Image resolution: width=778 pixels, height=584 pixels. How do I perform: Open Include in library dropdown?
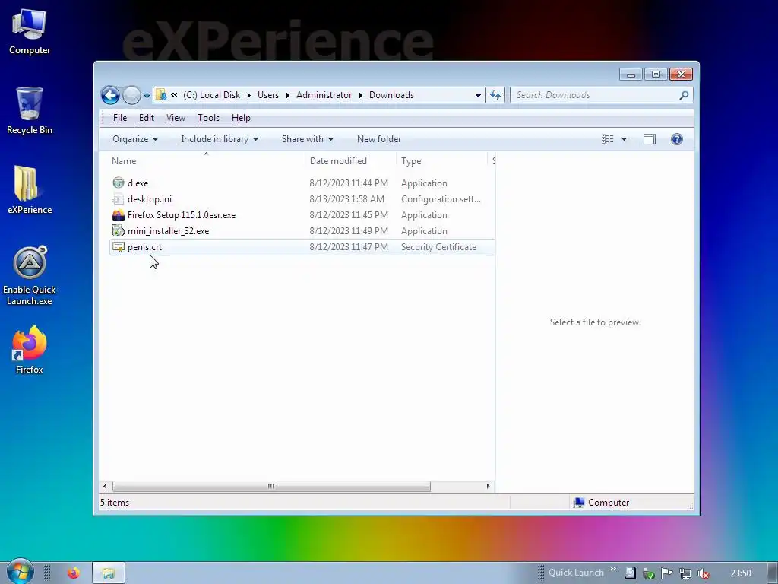point(220,139)
